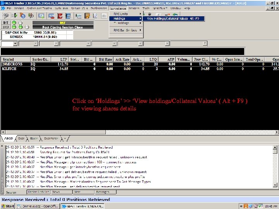The height and width of the screenshot is (209, 279).
Task: Click the green VP tray icon
Action: [x=260, y=206]
